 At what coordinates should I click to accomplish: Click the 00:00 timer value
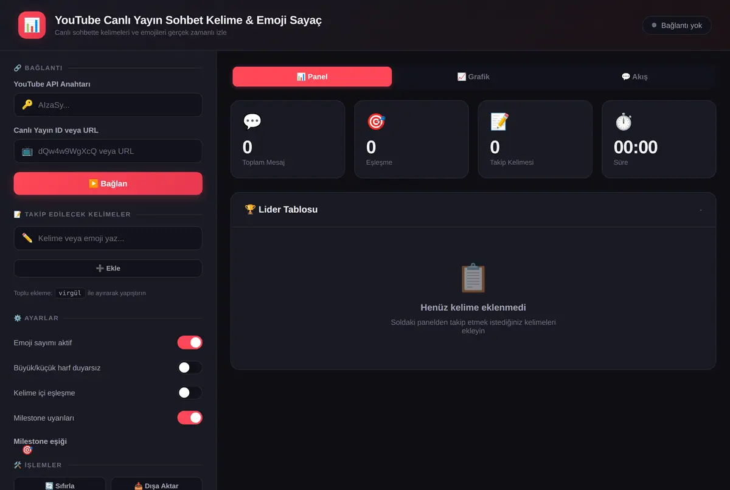636,147
